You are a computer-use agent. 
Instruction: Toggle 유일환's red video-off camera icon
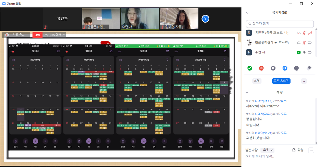pyautogui.click(x=310, y=33)
